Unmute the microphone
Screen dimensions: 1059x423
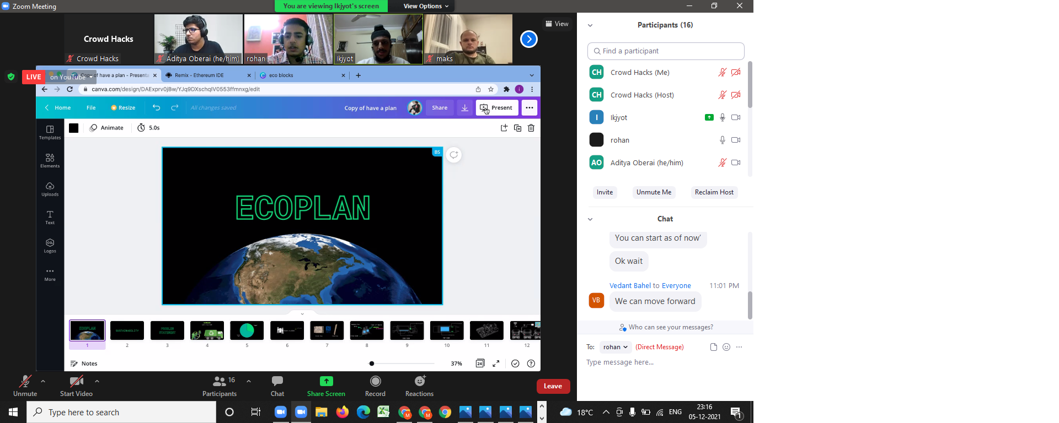(25, 381)
